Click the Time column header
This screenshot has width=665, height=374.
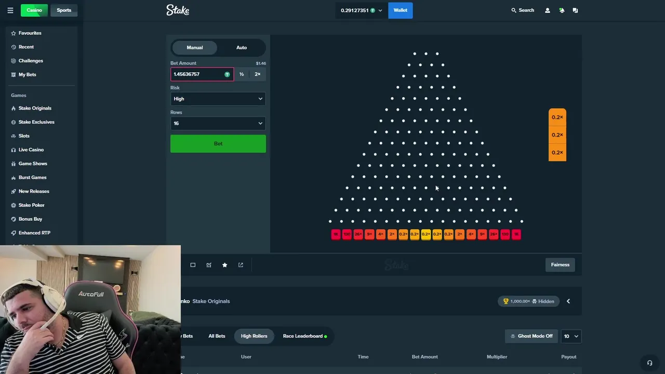(363, 357)
